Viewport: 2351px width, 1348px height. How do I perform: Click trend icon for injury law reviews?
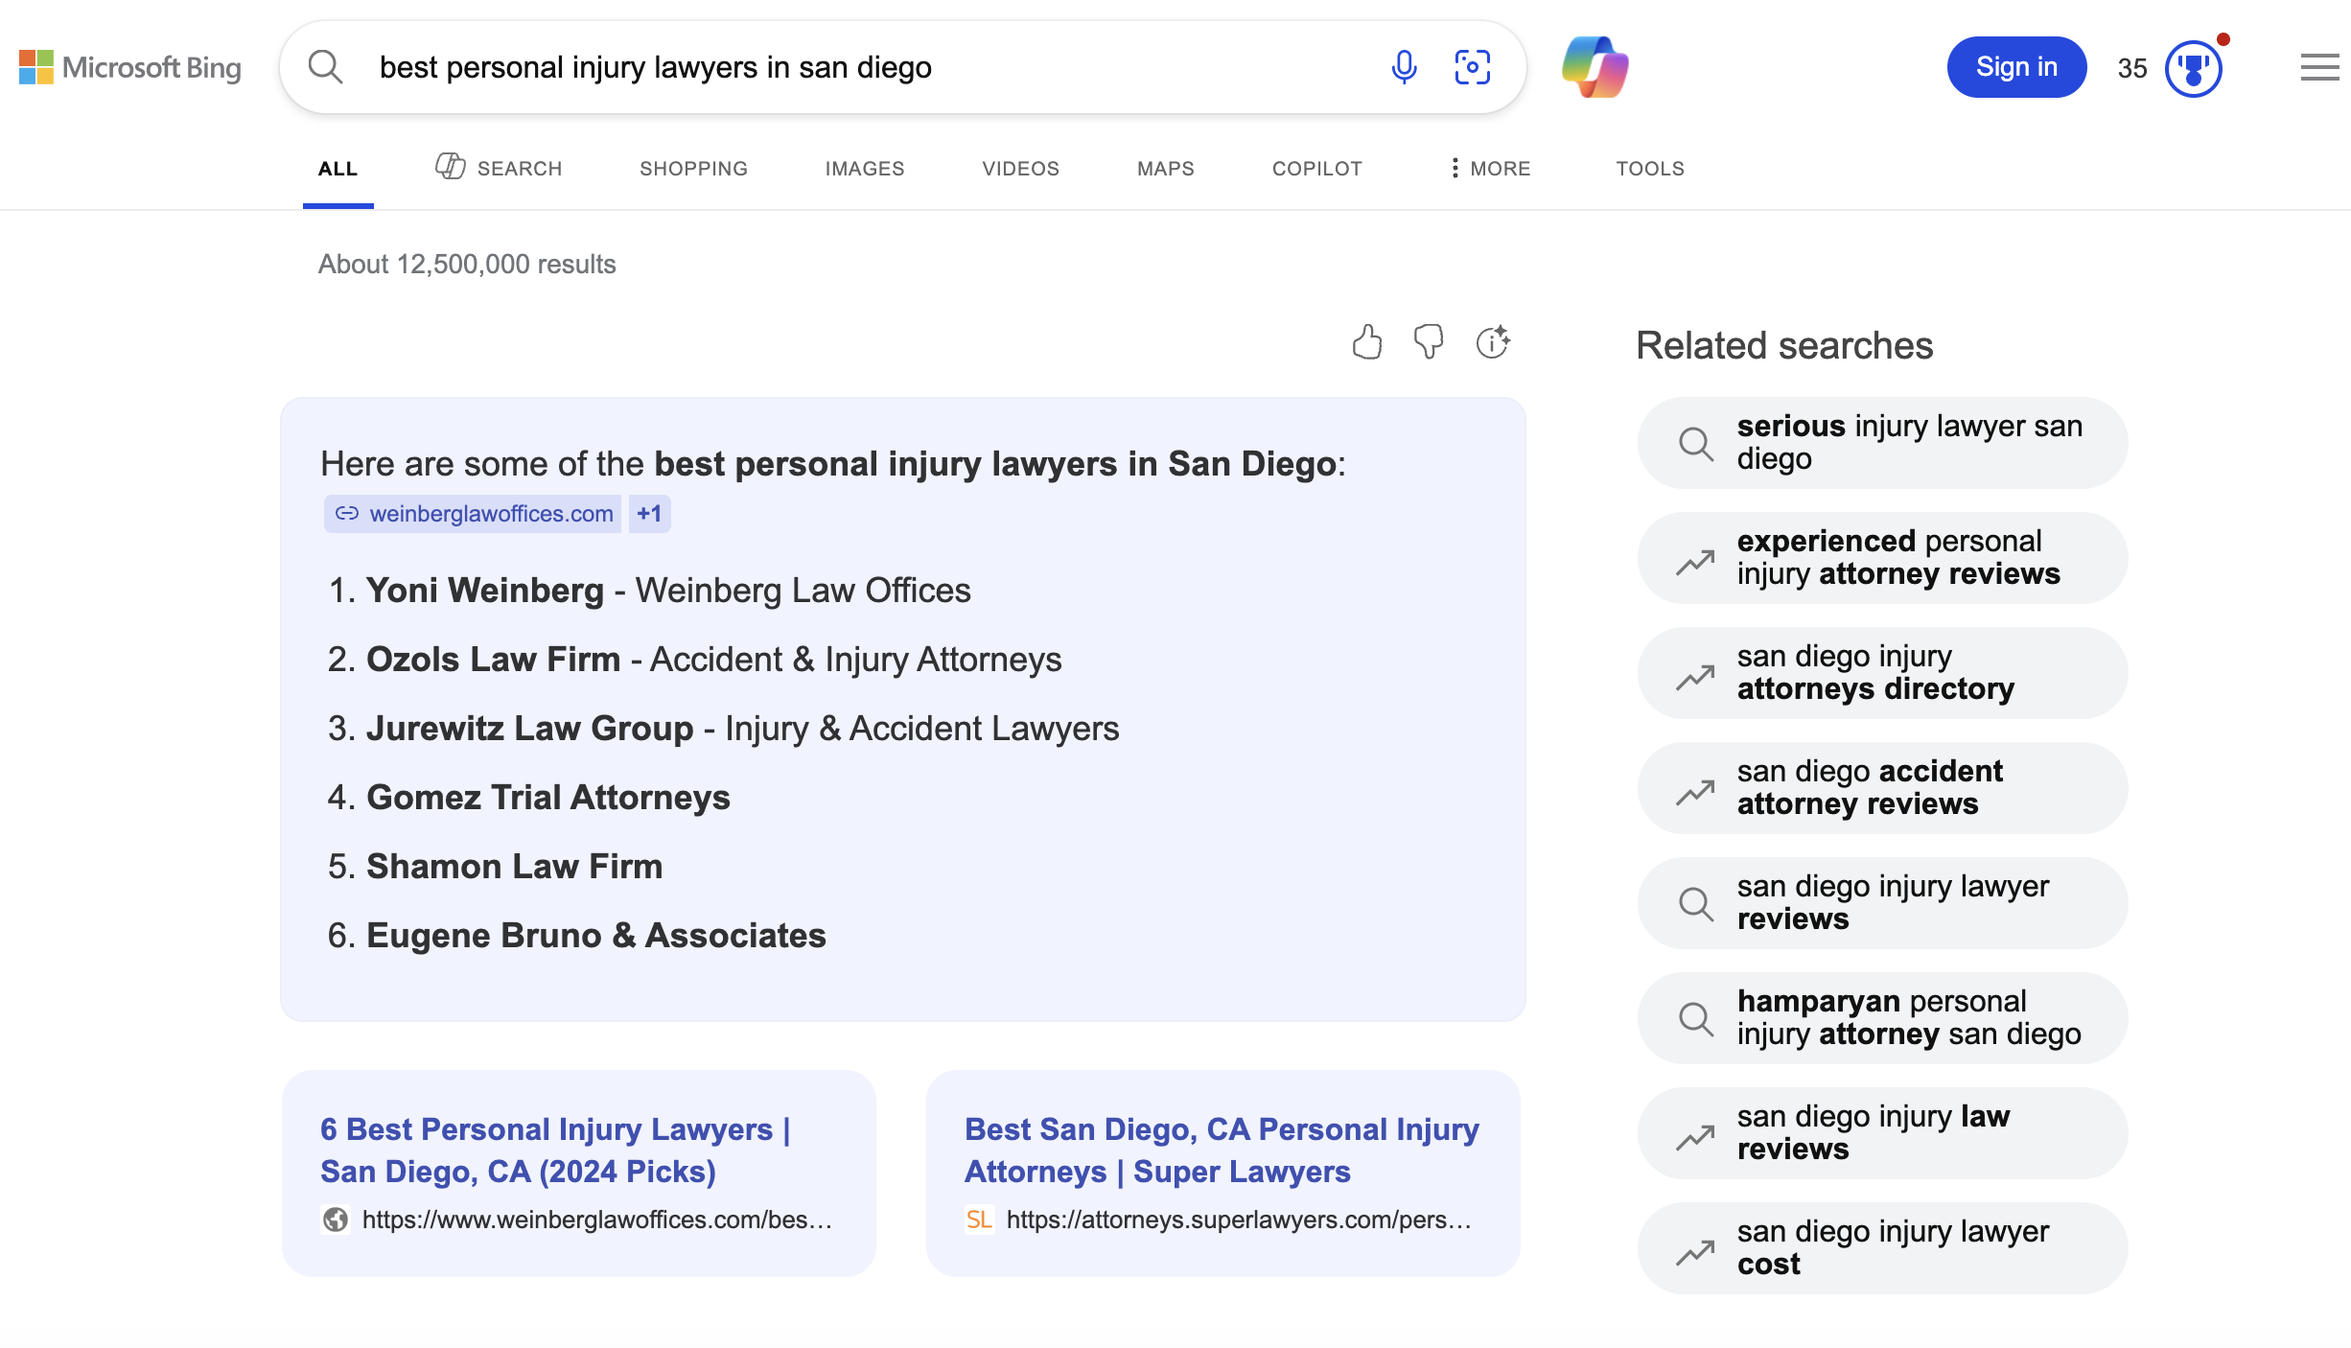1695,1137
